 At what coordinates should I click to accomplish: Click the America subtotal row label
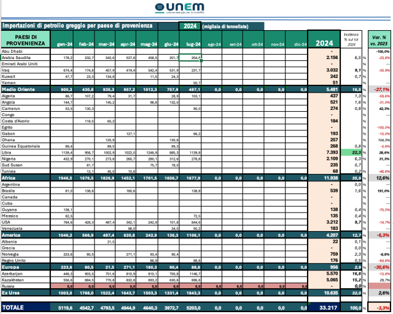click(13, 234)
